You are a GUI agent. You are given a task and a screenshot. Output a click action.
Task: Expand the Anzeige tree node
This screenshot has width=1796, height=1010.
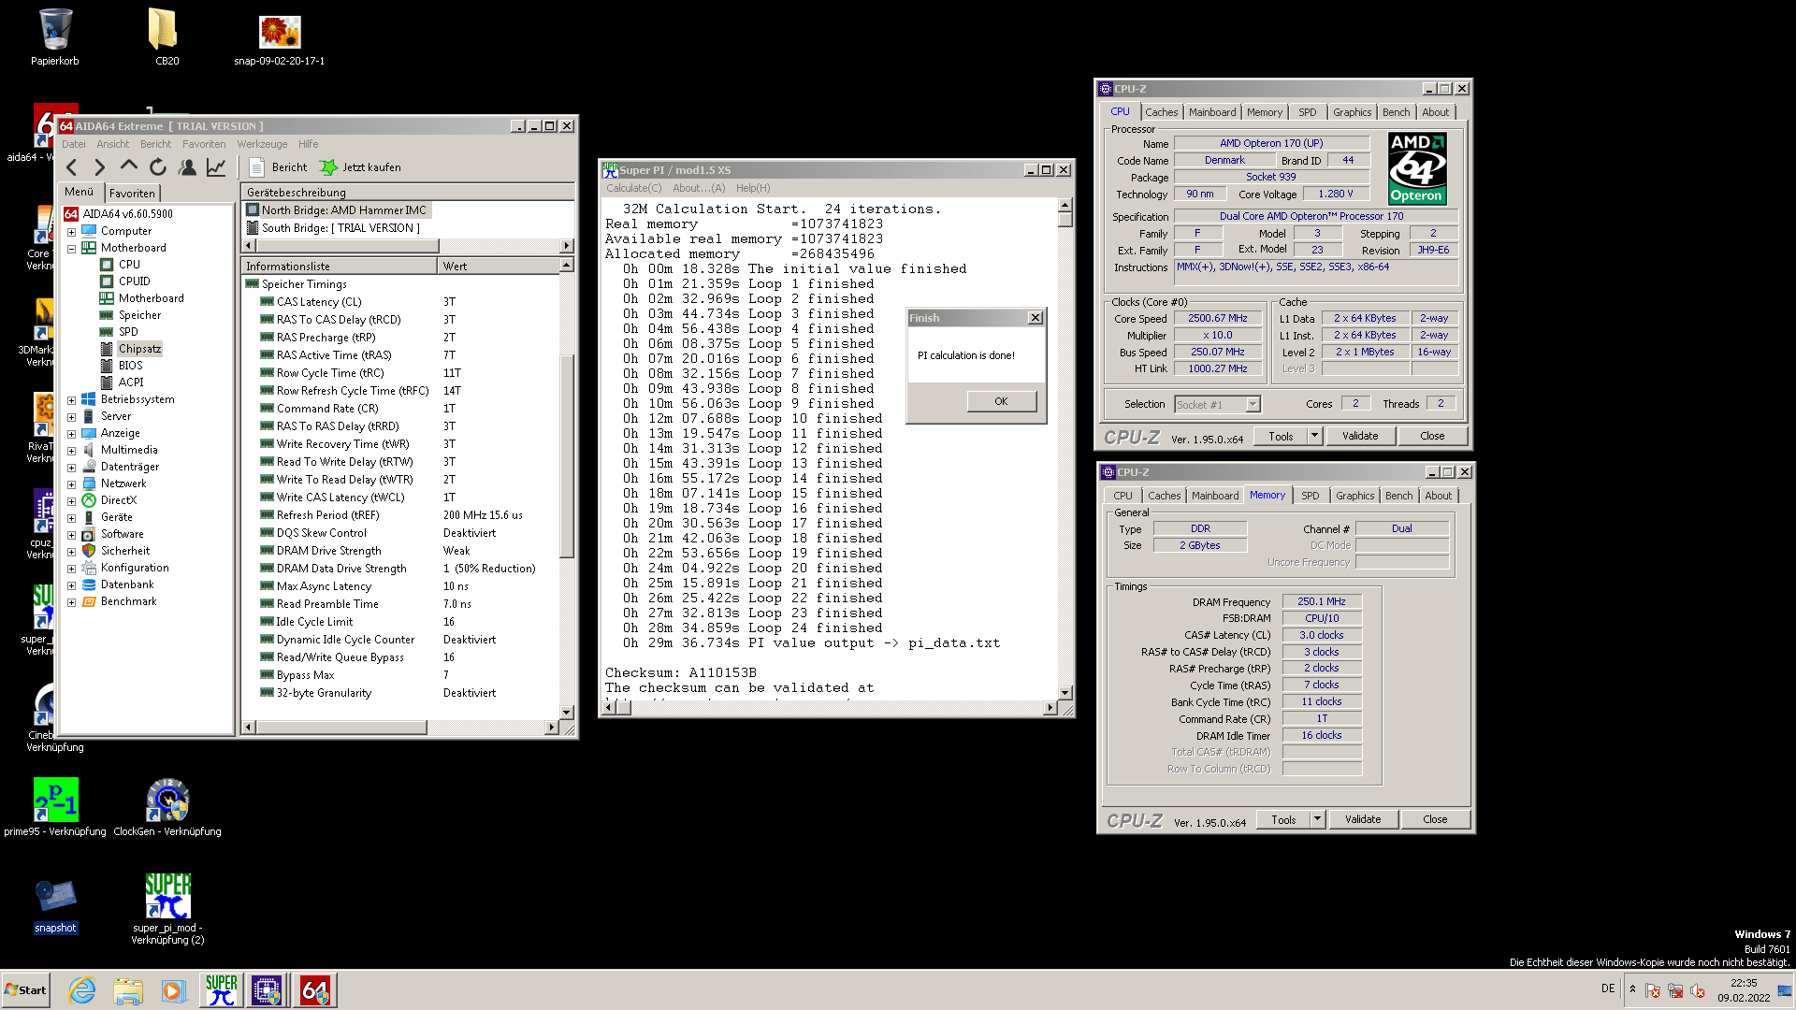71,434
